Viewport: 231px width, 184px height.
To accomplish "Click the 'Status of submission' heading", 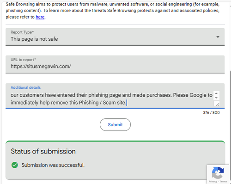I will point(43,151).
